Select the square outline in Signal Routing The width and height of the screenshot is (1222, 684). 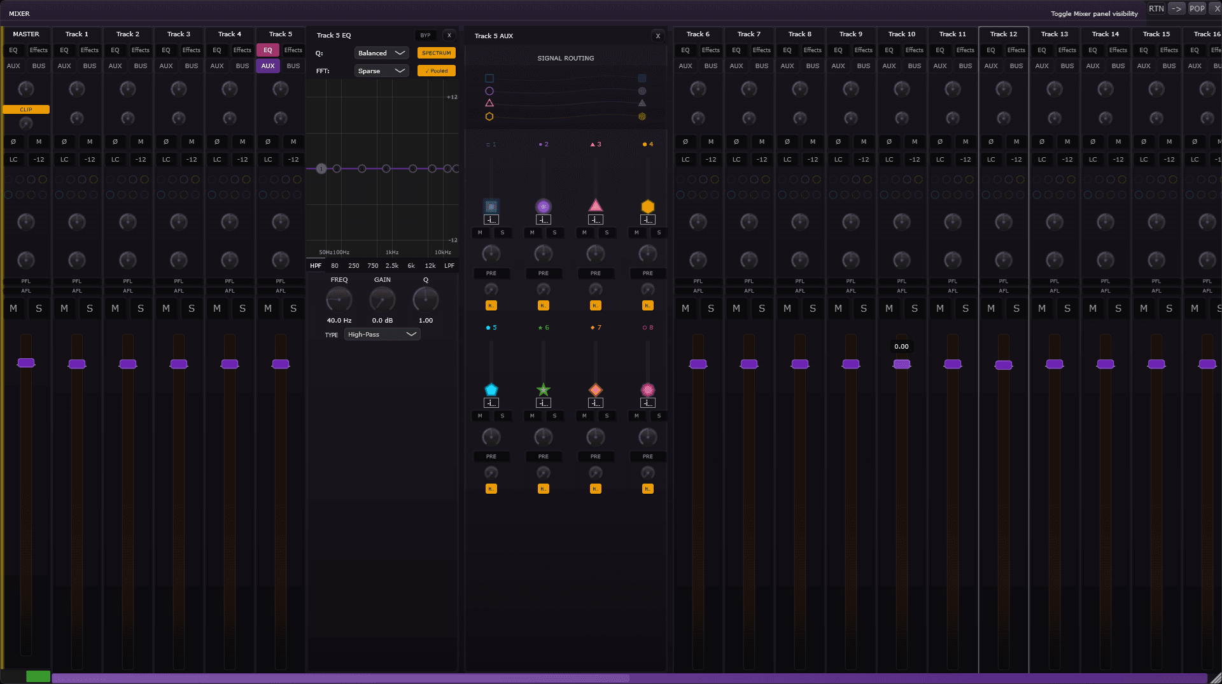coord(489,78)
